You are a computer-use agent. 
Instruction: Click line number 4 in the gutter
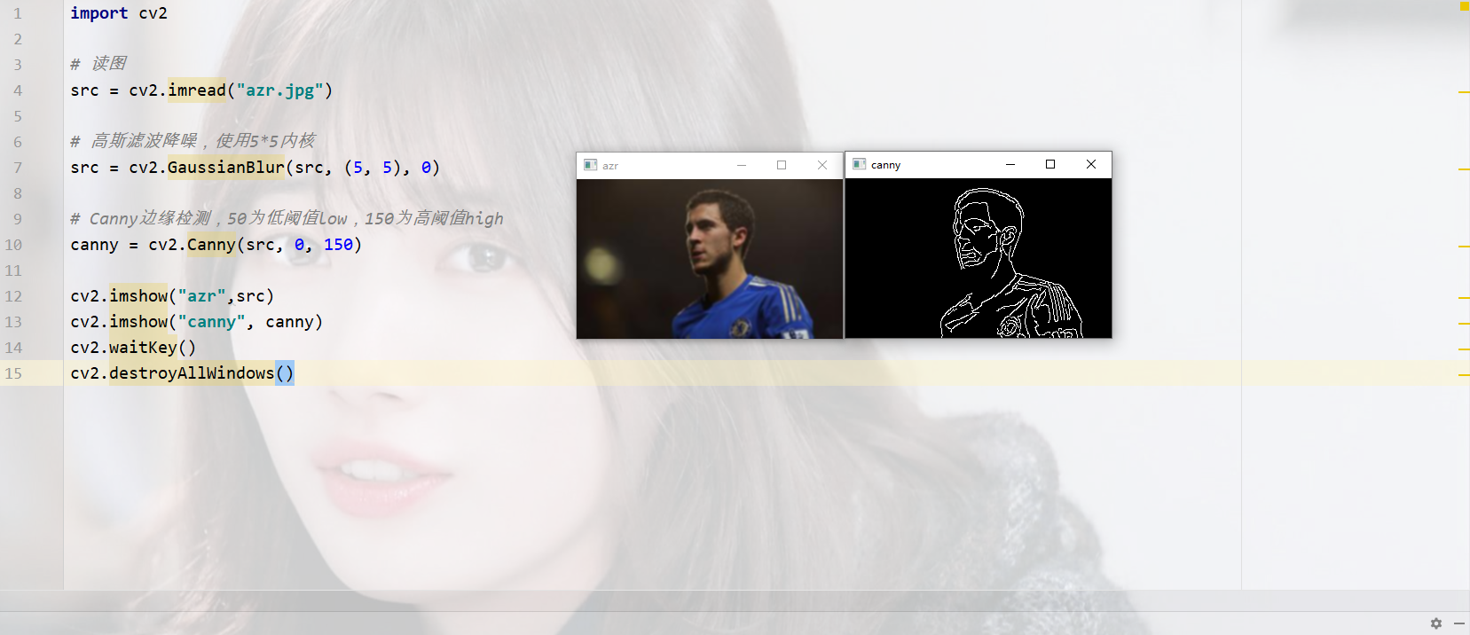click(17, 91)
